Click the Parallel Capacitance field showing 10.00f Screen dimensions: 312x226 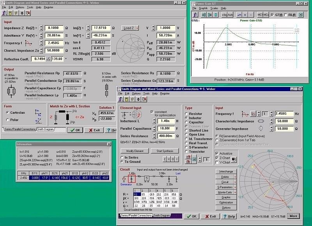tap(166, 129)
